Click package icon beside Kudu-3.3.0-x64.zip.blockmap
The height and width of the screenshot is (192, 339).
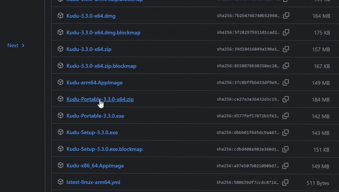tap(61, 66)
